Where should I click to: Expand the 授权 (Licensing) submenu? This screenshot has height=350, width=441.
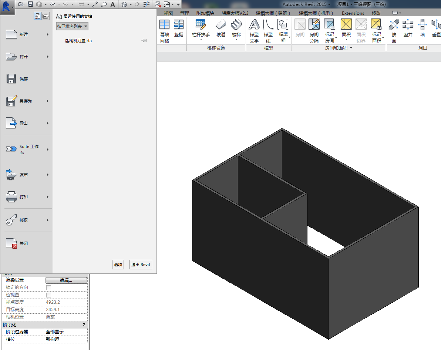tap(47, 220)
